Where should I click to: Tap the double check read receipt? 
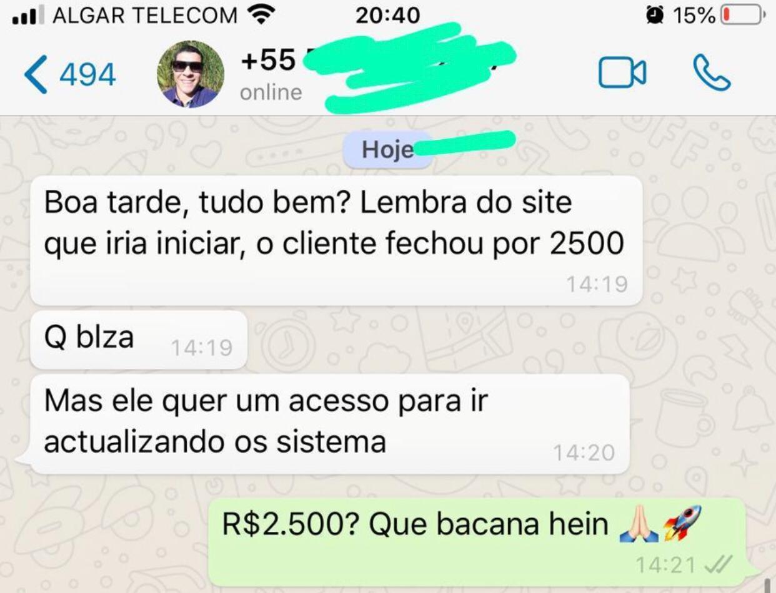click(x=717, y=564)
